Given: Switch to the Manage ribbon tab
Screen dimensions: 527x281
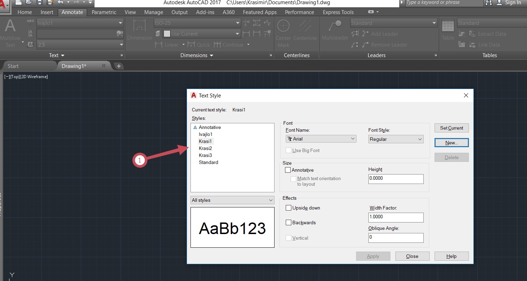Looking at the screenshot, I should (x=154, y=12).
